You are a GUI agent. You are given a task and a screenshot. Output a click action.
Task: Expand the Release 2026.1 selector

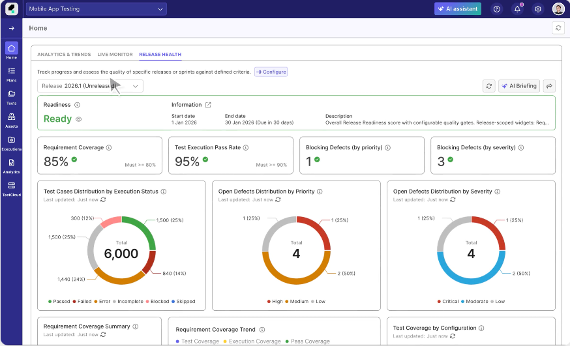point(90,86)
